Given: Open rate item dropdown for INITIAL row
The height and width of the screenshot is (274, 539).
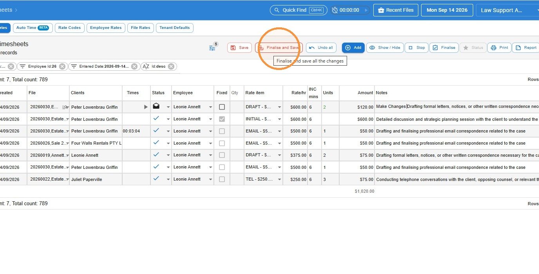Looking at the screenshot, I should pos(279,119).
